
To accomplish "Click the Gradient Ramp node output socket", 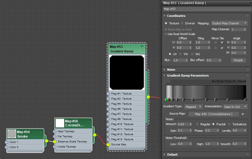I will coord(148,97).
